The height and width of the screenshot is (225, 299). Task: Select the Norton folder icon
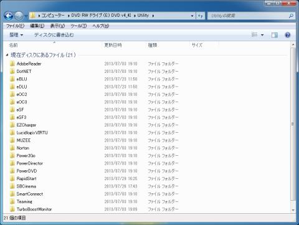(12, 148)
